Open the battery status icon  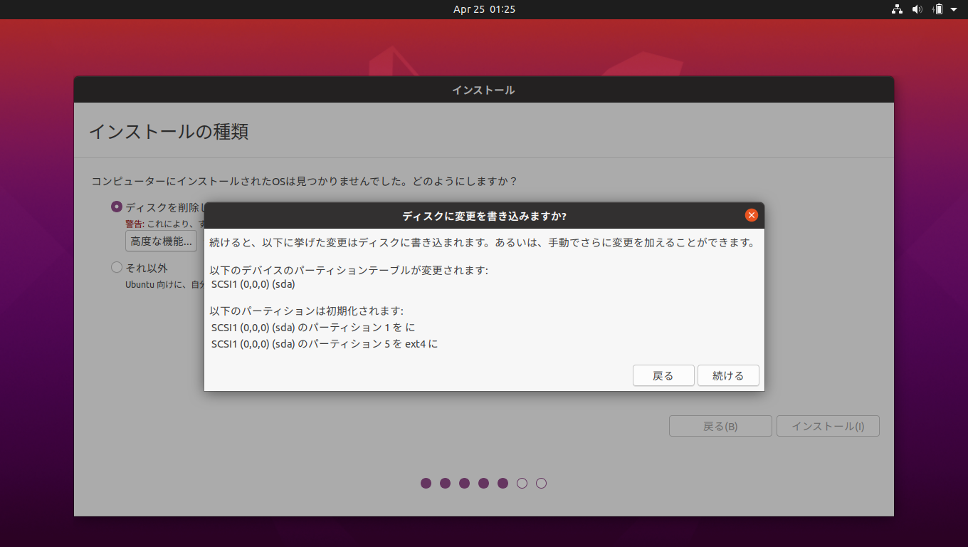938,9
